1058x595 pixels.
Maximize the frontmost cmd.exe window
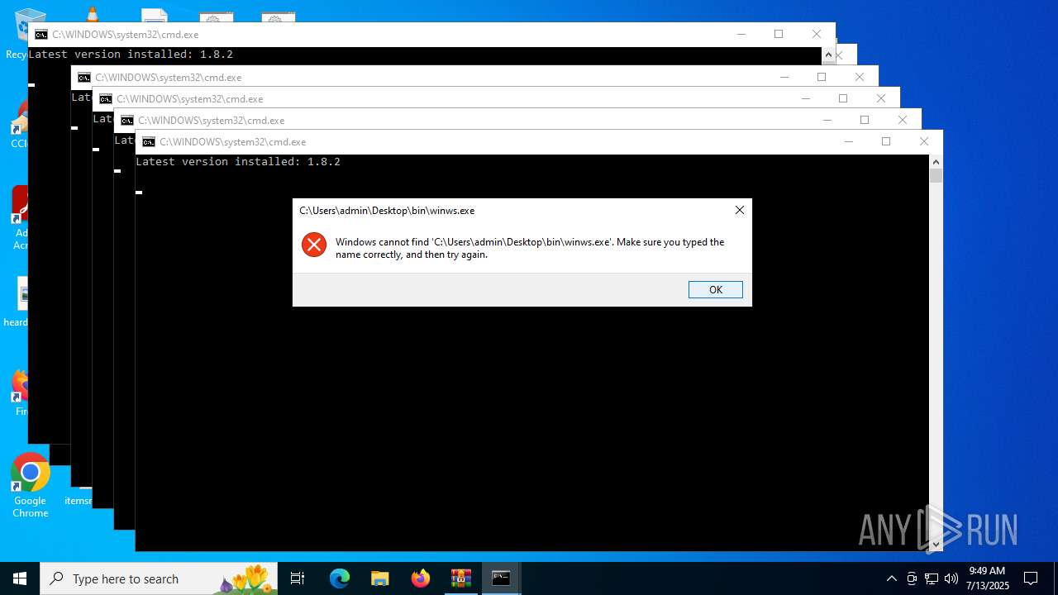click(x=886, y=141)
